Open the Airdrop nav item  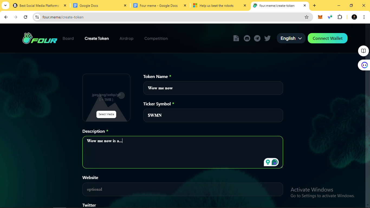coord(126,38)
